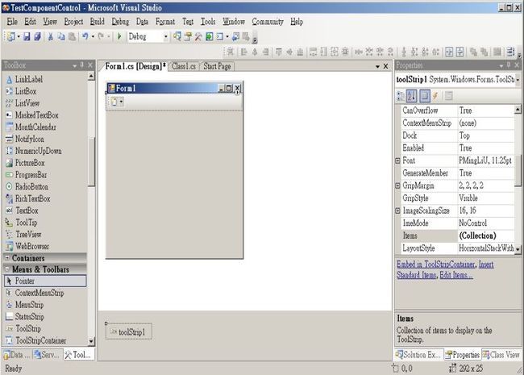This screenshot has height=375, width=524.
Task: Open the Properties Window toolbar icon
Action: coord(188,36)
